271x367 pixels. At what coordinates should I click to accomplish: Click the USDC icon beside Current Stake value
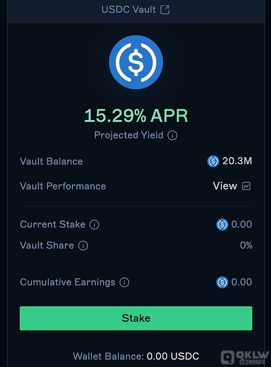222,225
